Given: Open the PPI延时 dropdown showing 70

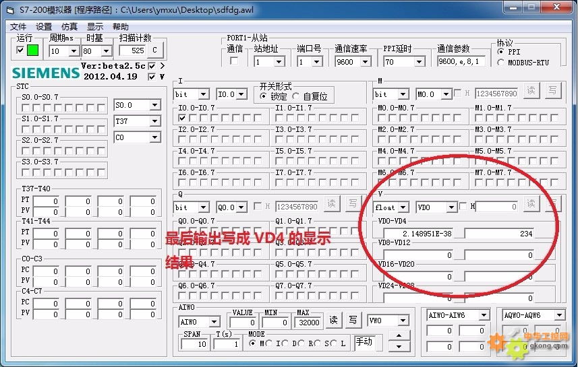Looking at the screenshot, I should (x=419, y=61).
